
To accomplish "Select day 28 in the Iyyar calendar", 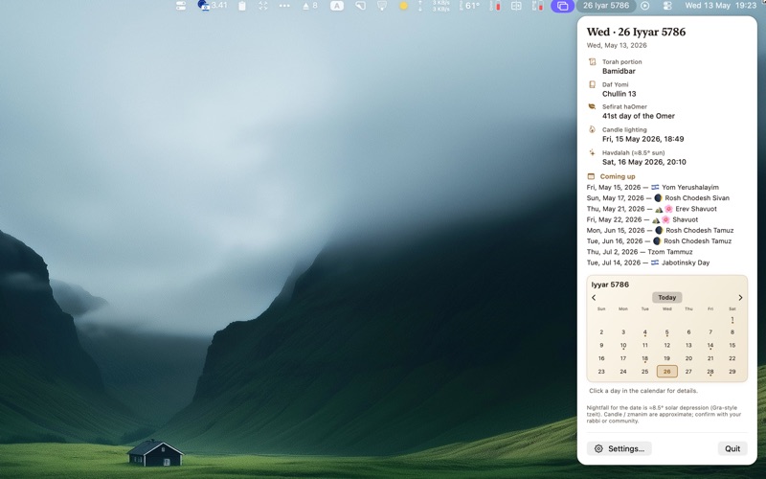I will click(x=710, y=372).
